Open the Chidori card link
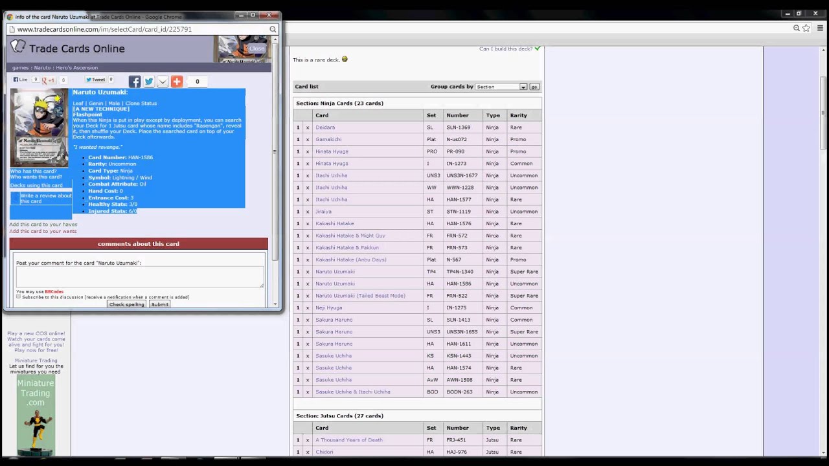This screenshot has width=829, height=466. pos(324,452)
